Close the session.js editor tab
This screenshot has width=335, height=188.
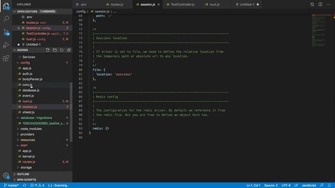click(159, 5)
